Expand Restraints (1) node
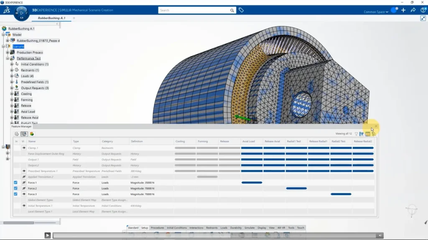428x240 pixels. (12, 70)
